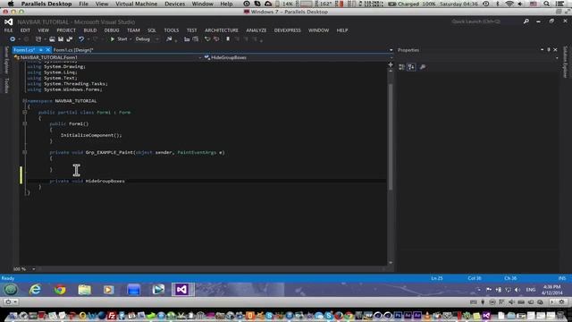Open the SQL menu

(x=152, y=30)
